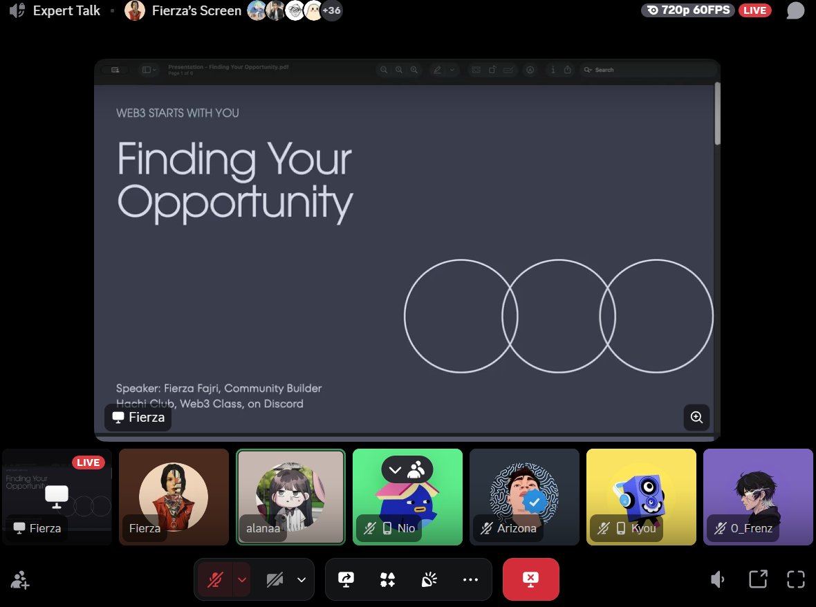This screenshot has width=816, height=607.
Task: Click the WEB3 STARTS WITH YOU subtitle
Action: pos(178,113)
